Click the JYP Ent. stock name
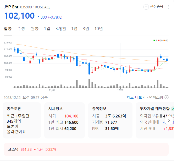Image resolution: width=177 pixels, height=161 pixels. pos(12,7)
